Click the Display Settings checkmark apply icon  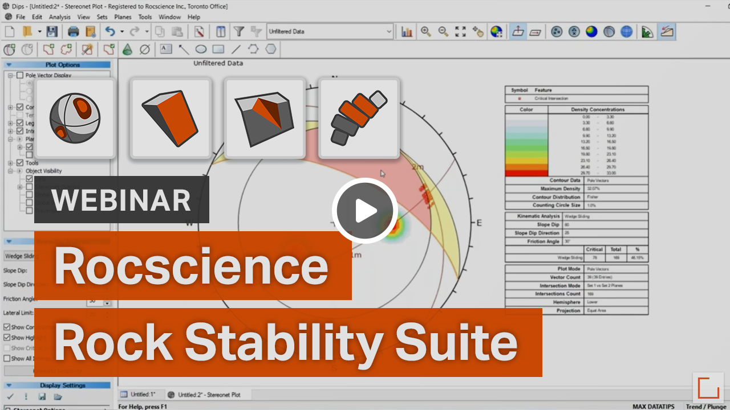pos(10,396)
